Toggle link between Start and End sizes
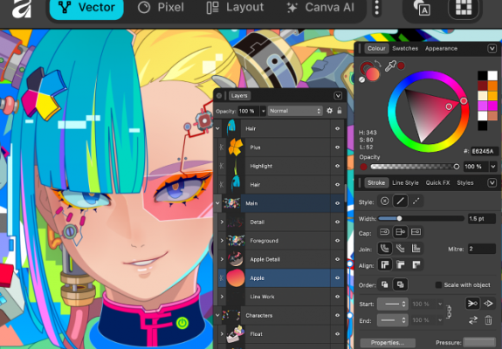Image resolution: width=502 pixels, height=349 pixels. pyautogui.click(x=449, y=311)
